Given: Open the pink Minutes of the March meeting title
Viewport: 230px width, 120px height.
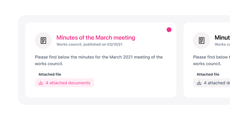Looking at the screenshot, I should tap(95, 37).
